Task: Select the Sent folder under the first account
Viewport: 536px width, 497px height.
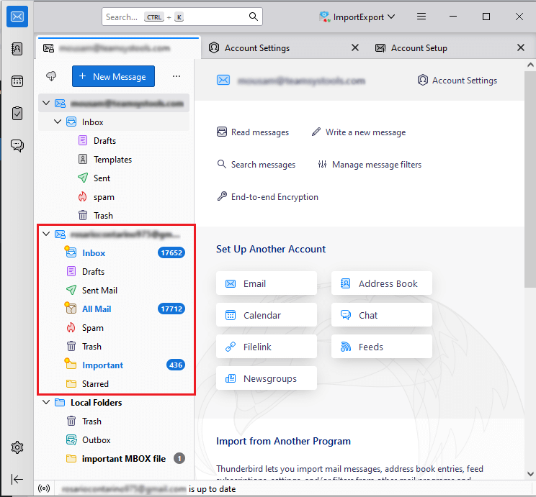Action: pos(114,178)
